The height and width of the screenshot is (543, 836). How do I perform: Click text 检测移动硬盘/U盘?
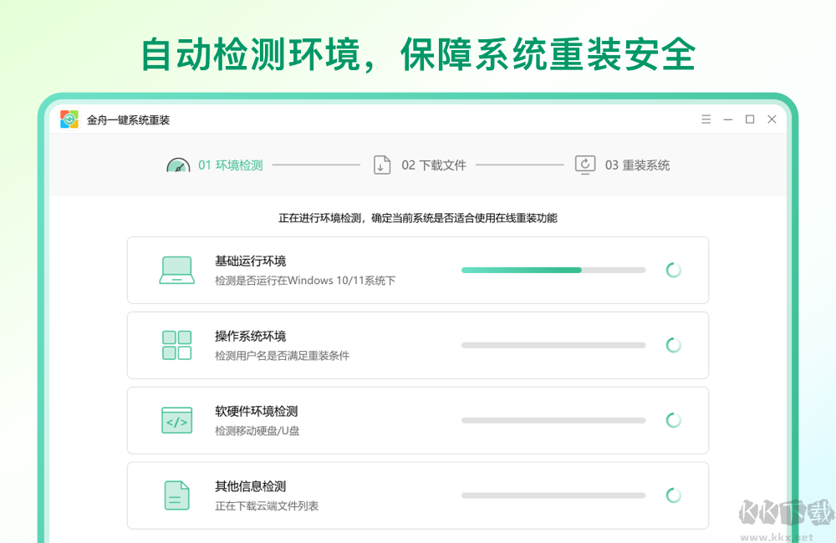pyautogui.click(x=257, y=431)
